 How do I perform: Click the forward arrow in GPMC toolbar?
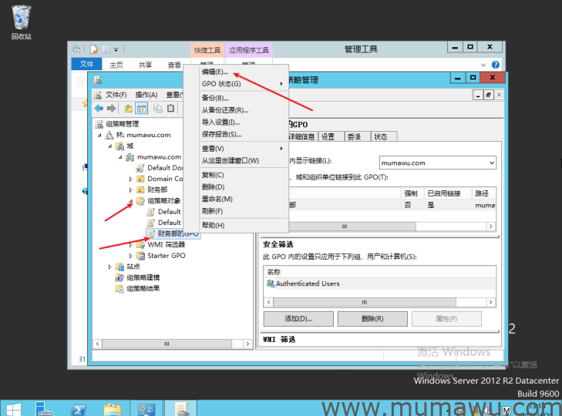pyautogui.click(x=111, y=109)
